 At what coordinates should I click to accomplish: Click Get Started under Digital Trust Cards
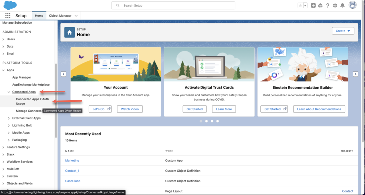click(x=194, y=109)
